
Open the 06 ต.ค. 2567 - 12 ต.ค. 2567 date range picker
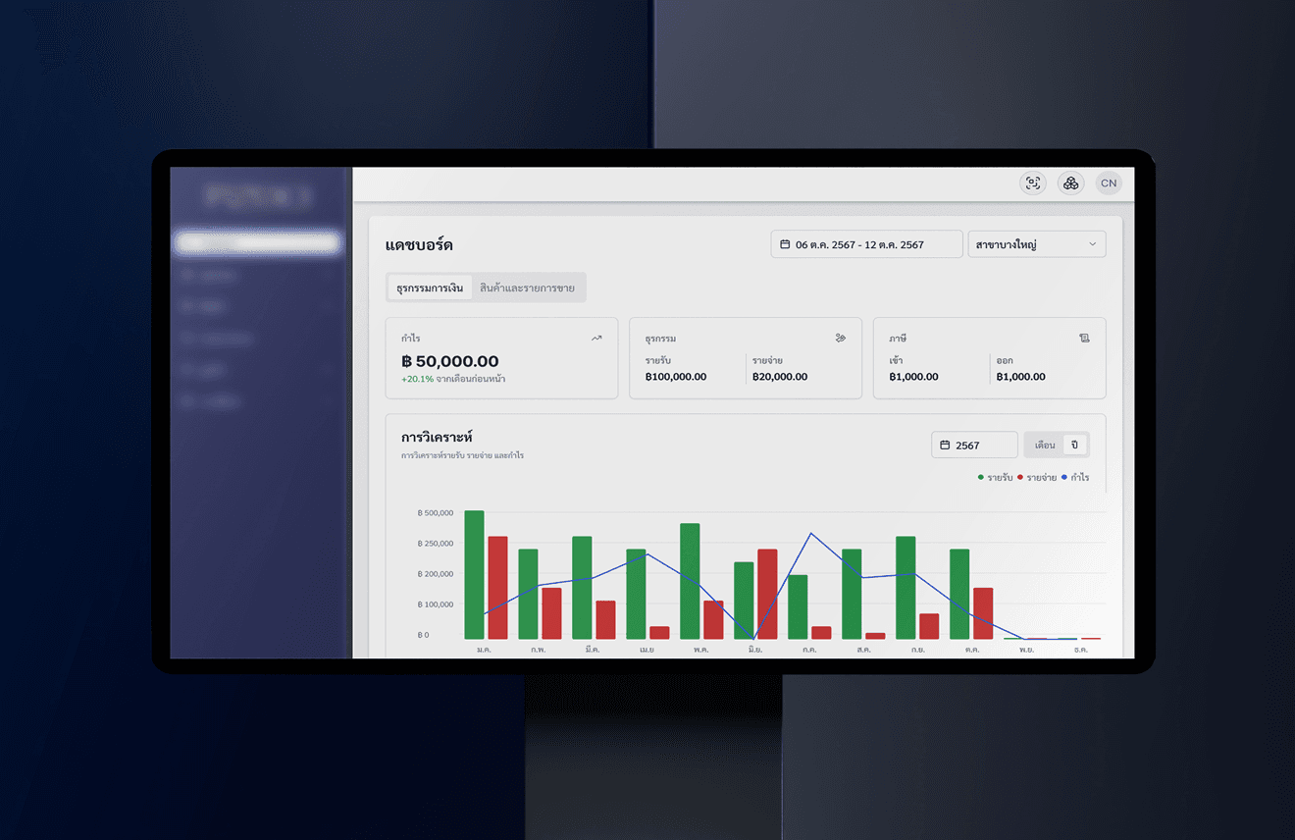[866, 244]
